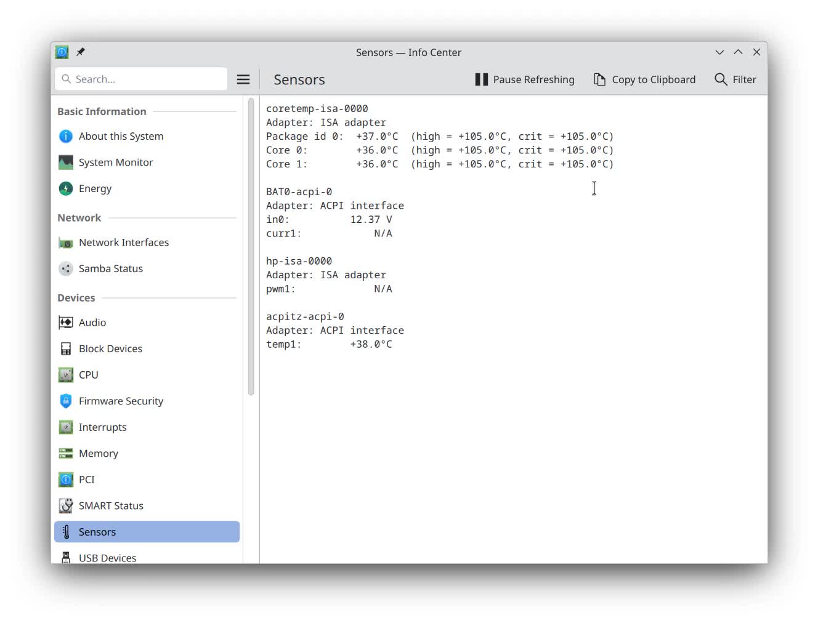818x623 pixels.
Task: Click the Block Devices disk icon
Action: click(x=66, y=348)
